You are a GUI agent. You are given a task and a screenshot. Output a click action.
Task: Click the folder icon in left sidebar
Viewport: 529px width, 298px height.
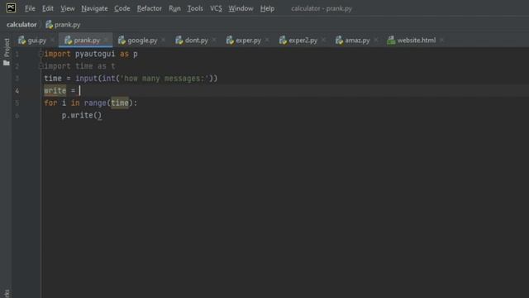tap(7, 63)
